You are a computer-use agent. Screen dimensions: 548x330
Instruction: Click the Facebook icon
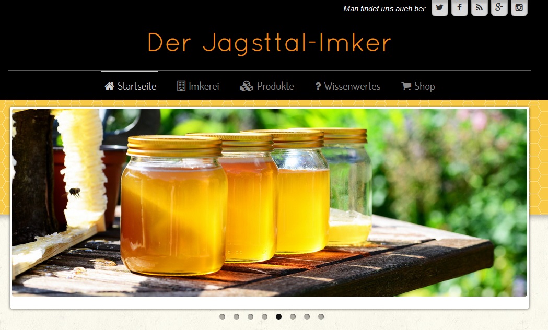[x=459, y=8]
